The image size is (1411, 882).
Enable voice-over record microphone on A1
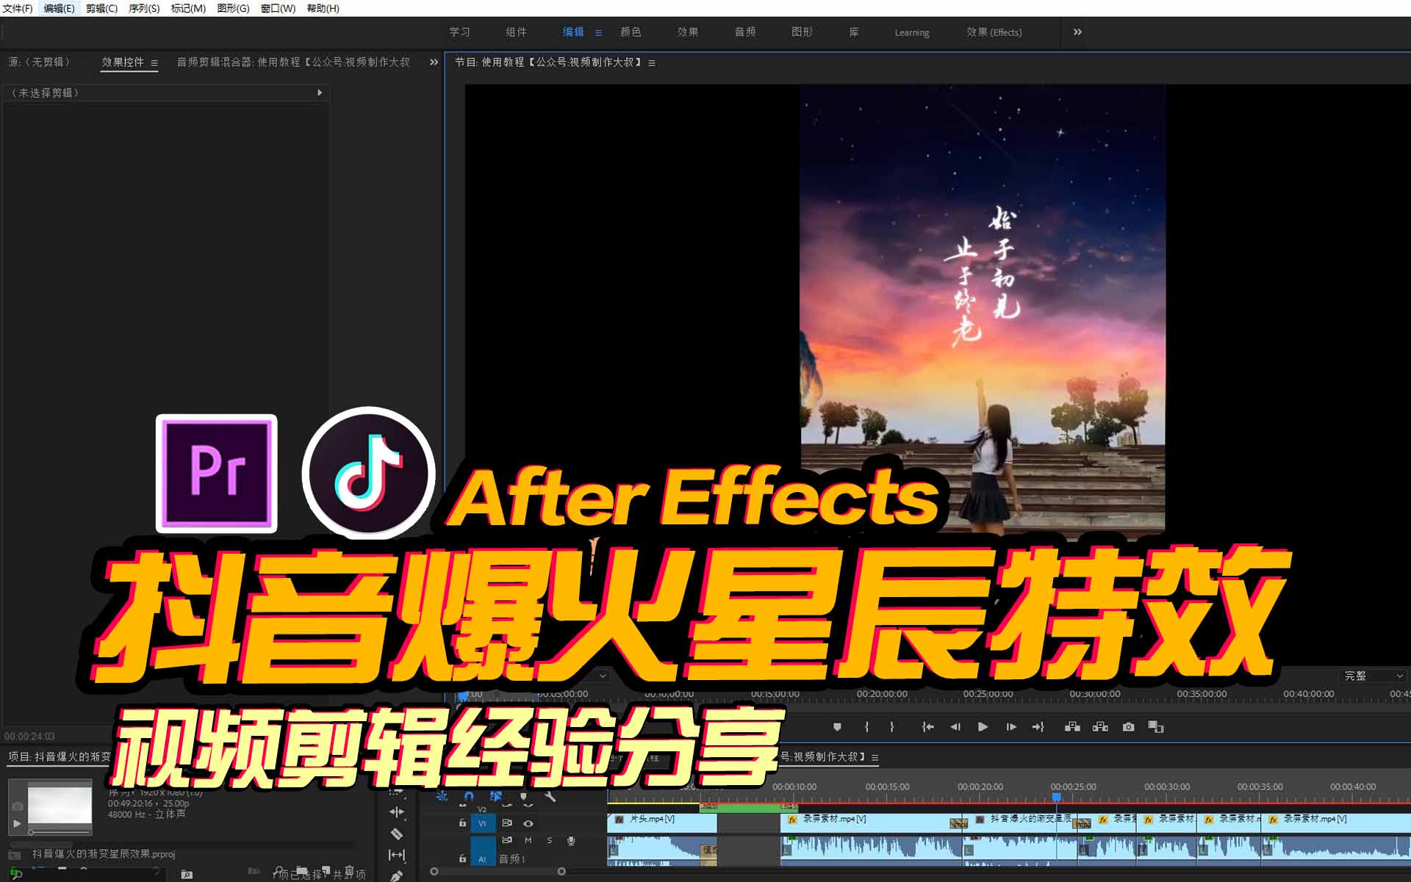click(571, 840)
